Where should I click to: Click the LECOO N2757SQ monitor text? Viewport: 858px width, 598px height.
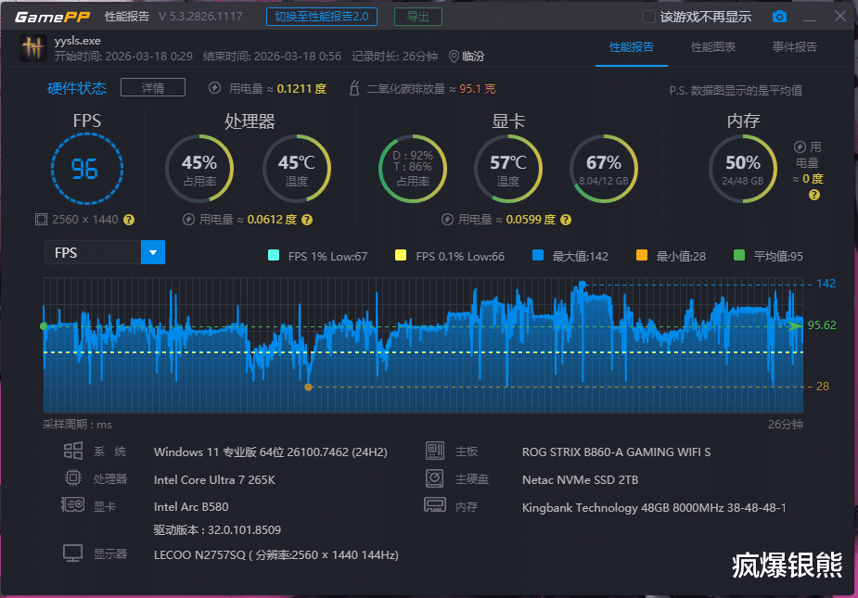275,554
